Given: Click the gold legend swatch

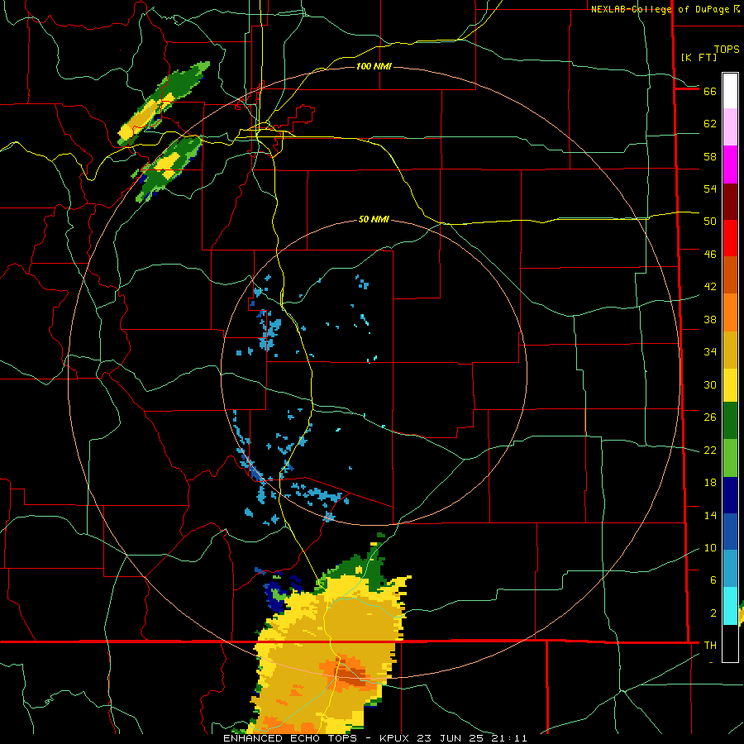Looking at the screenshot, I should click(x=730, y=350).
